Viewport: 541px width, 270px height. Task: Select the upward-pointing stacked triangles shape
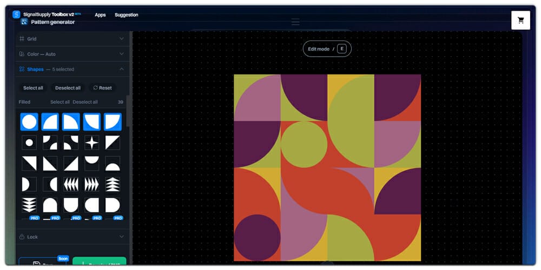113,184
